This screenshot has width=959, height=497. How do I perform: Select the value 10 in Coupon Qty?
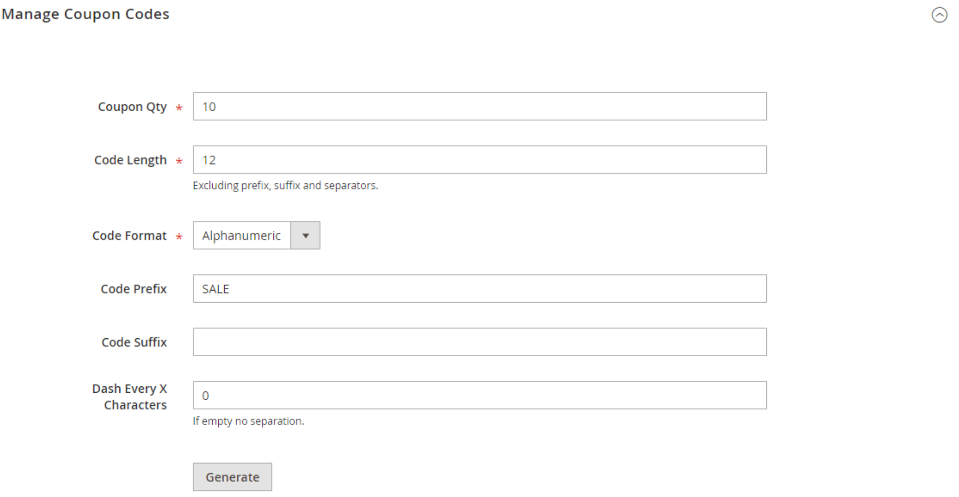[210, 106]
